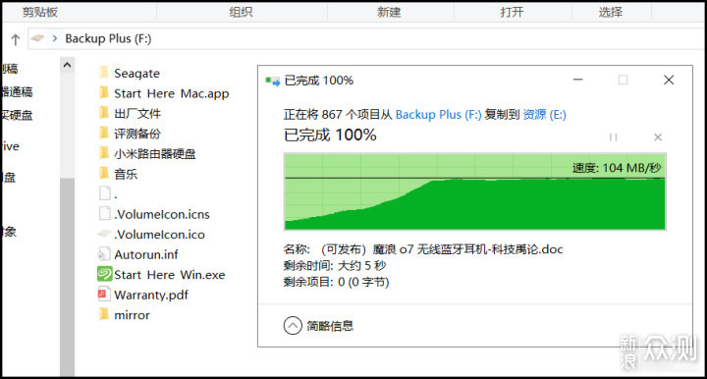Click the Autorun.inf file name

tap(146, 254)
